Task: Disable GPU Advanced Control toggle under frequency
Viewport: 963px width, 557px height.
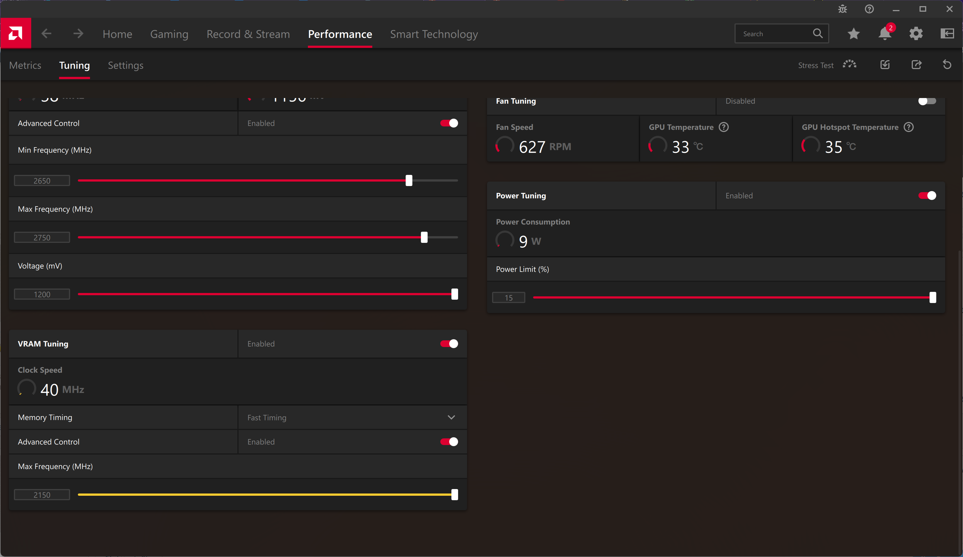Action: (449, 123)
